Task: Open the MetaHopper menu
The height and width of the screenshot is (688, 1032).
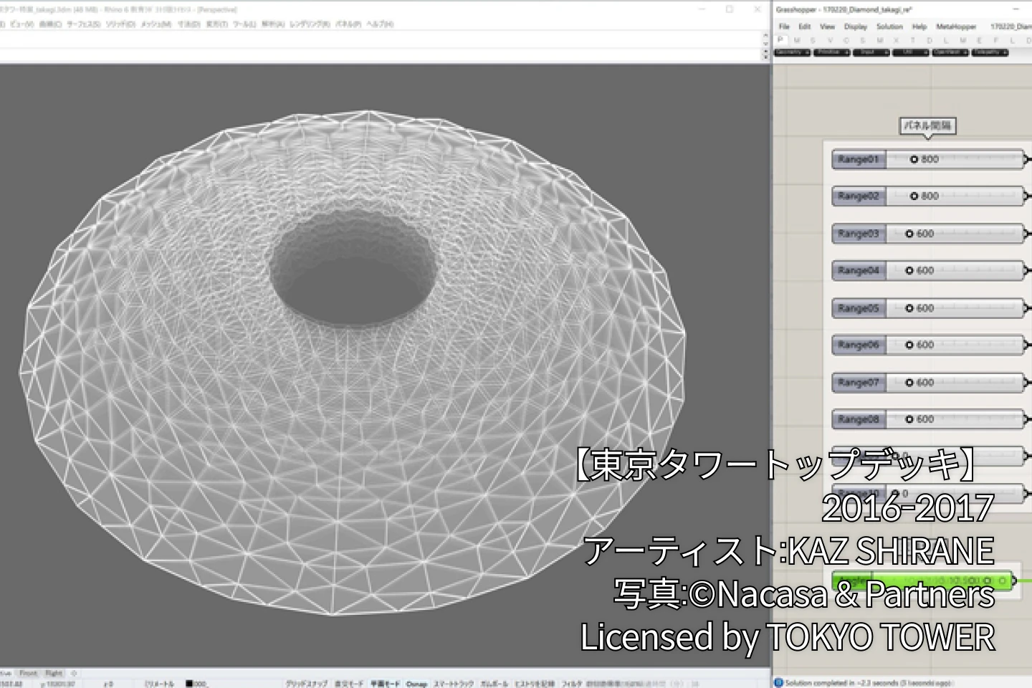Action: point(956,27)
